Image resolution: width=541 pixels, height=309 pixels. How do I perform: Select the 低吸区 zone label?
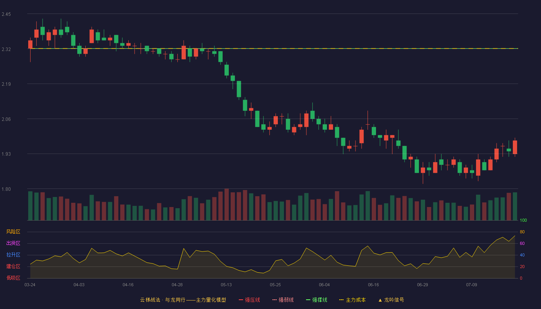(x=14, y=278)
